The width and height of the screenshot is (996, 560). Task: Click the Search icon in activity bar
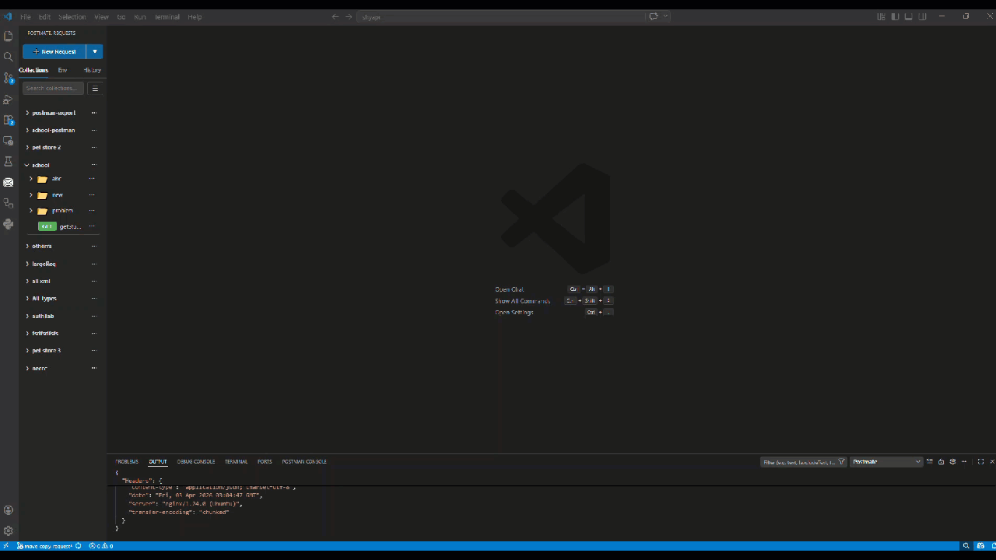(x=9, y=57)
